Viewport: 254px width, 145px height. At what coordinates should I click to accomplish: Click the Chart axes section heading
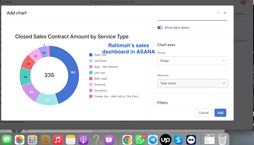(x=166, y=45)
